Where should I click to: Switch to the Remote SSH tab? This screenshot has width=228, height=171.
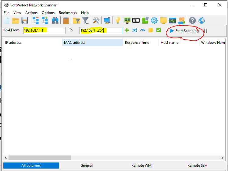197,166
